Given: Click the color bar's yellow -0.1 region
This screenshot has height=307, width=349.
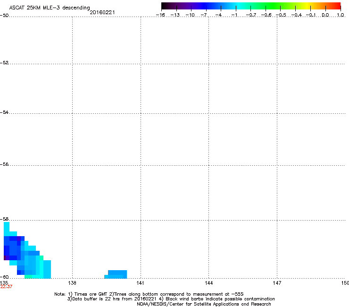Looking at the screenshot, I should (310, 6).
